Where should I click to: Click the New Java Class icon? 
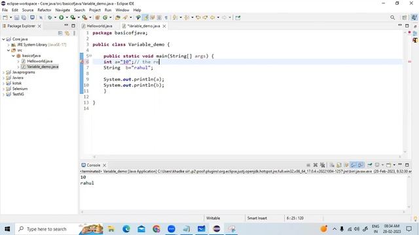click(105, 18)
